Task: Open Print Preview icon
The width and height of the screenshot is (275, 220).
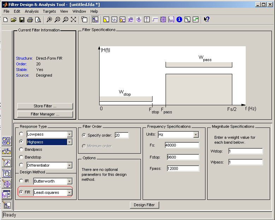Action: pyautogui.click(x=38, y=20)
